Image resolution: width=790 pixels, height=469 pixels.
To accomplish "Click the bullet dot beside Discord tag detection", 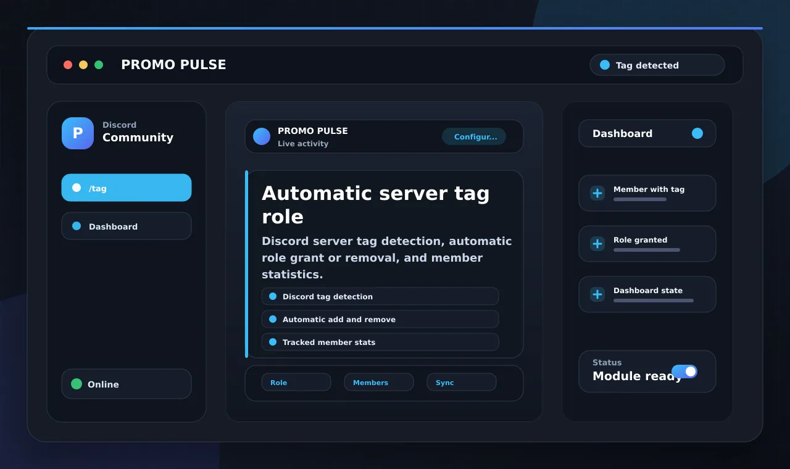I will (273, 296).
